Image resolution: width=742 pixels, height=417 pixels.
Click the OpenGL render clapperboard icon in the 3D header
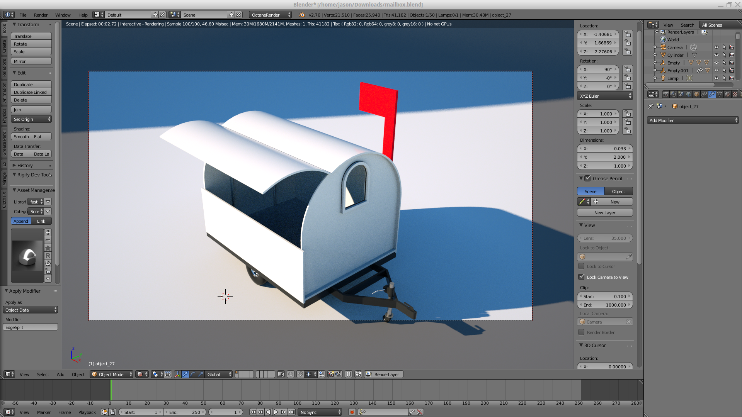(339, 375)
